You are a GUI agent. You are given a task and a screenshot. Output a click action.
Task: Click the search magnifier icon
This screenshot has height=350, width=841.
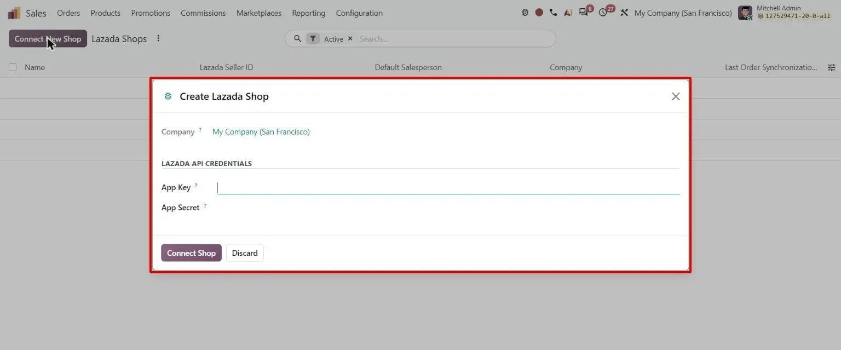297,39
